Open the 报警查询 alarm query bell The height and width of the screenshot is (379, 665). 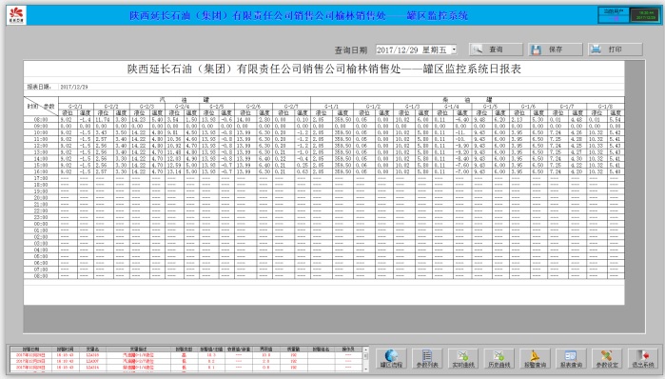(x=535, y=359)
